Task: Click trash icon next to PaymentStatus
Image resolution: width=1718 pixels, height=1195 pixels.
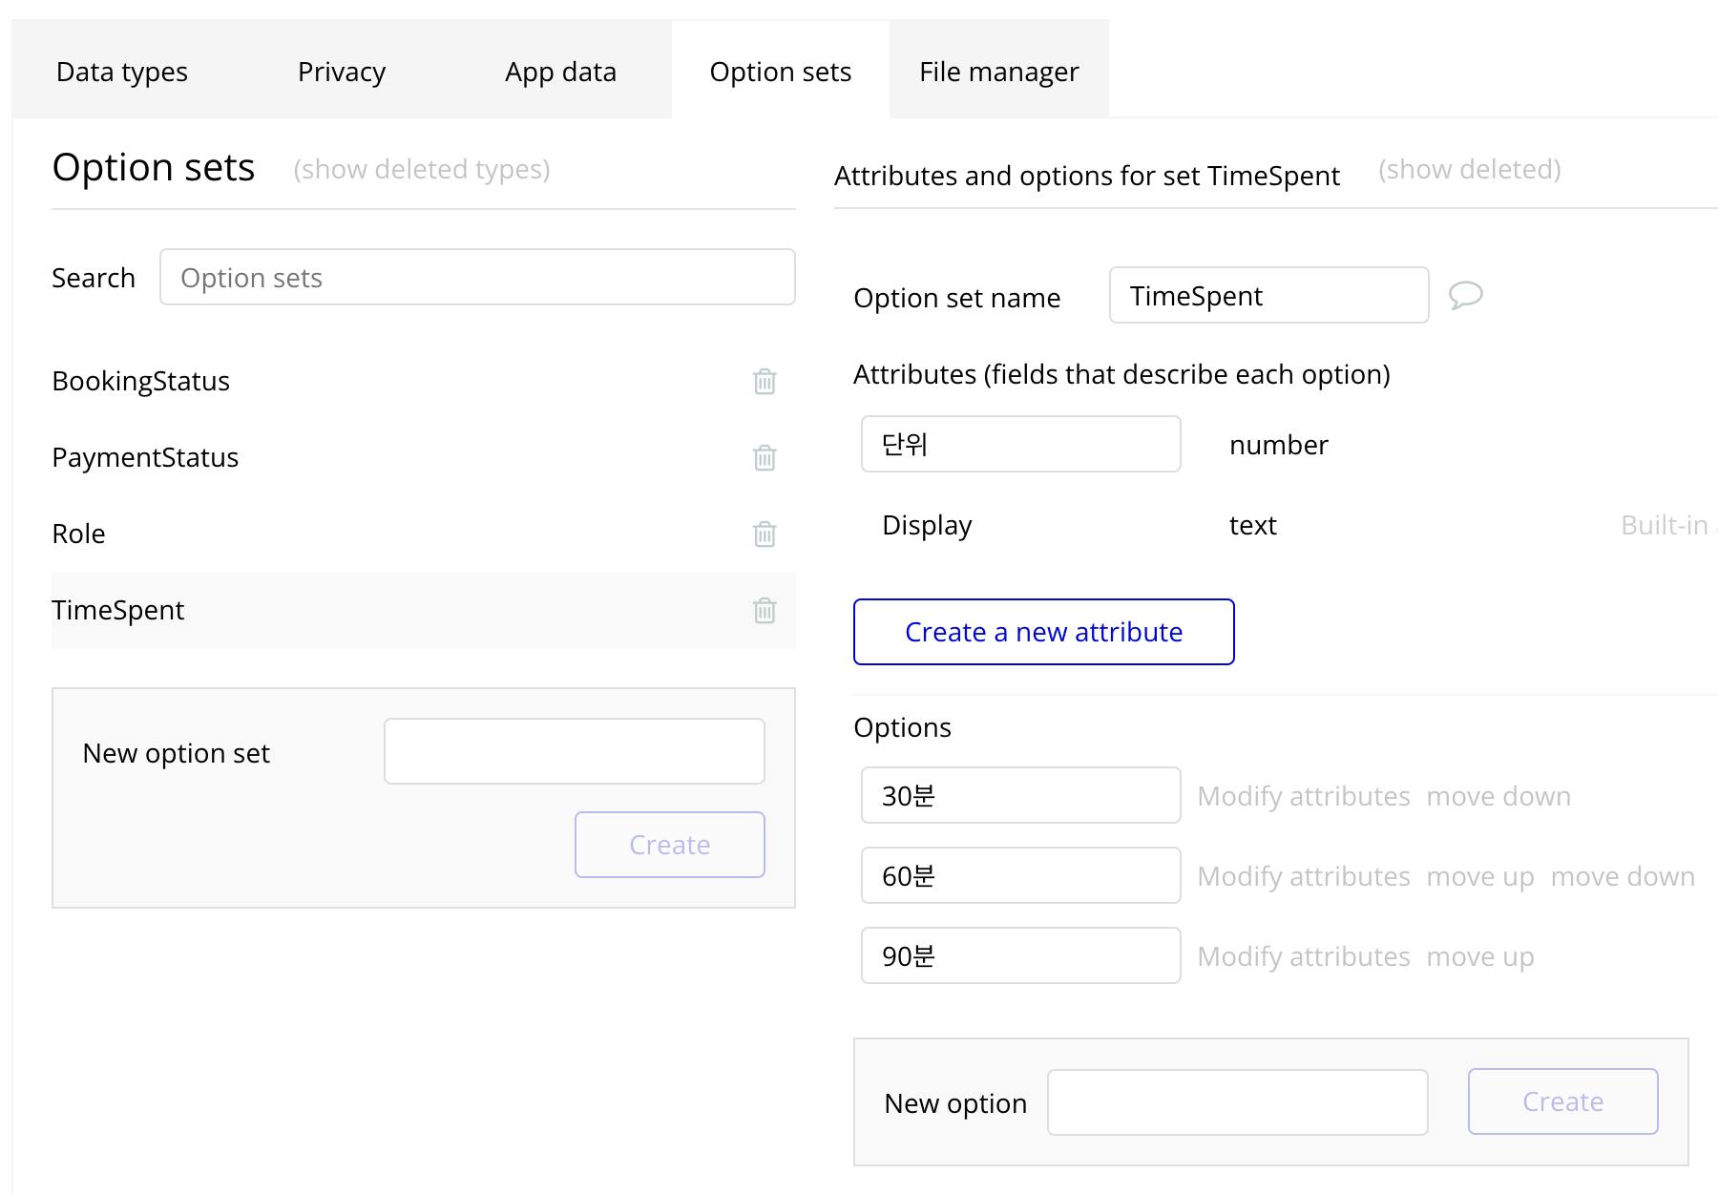Action: click(765, 458)
